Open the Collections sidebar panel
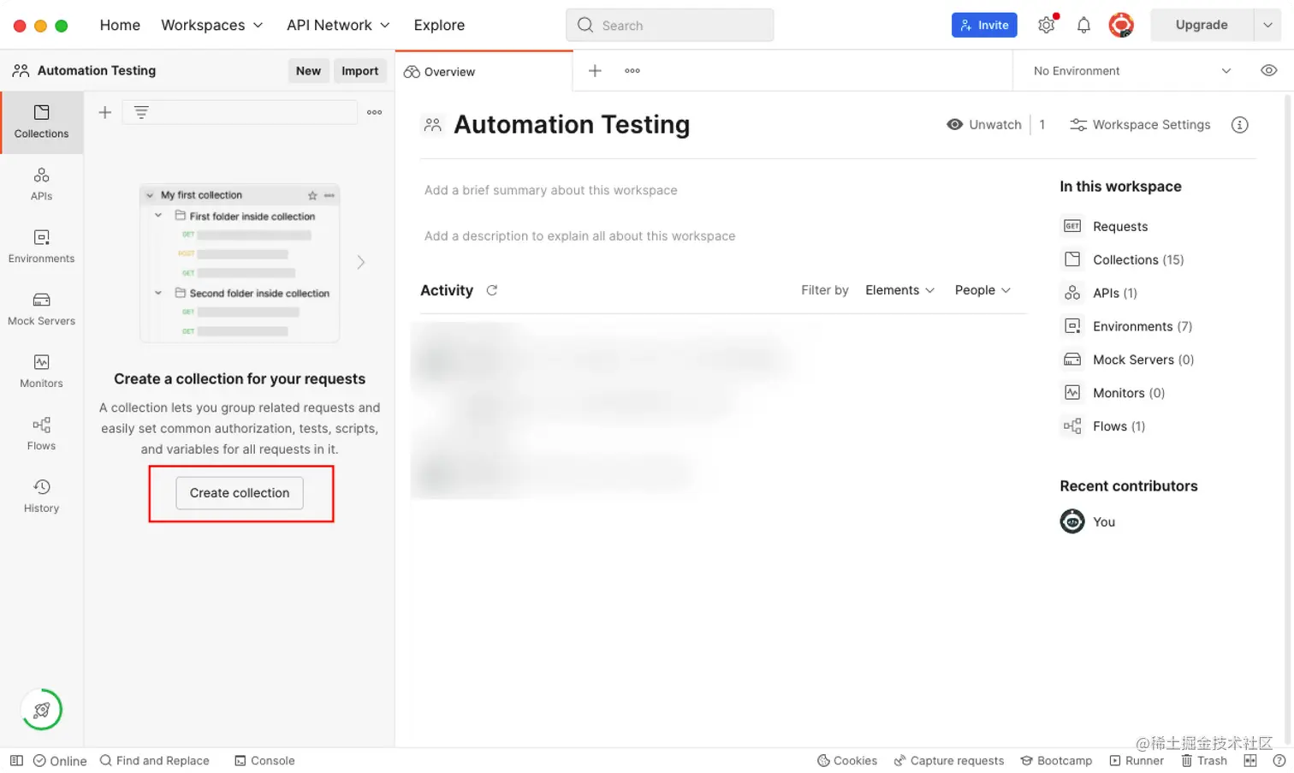 pyautogui.click(x=41, y=122)
